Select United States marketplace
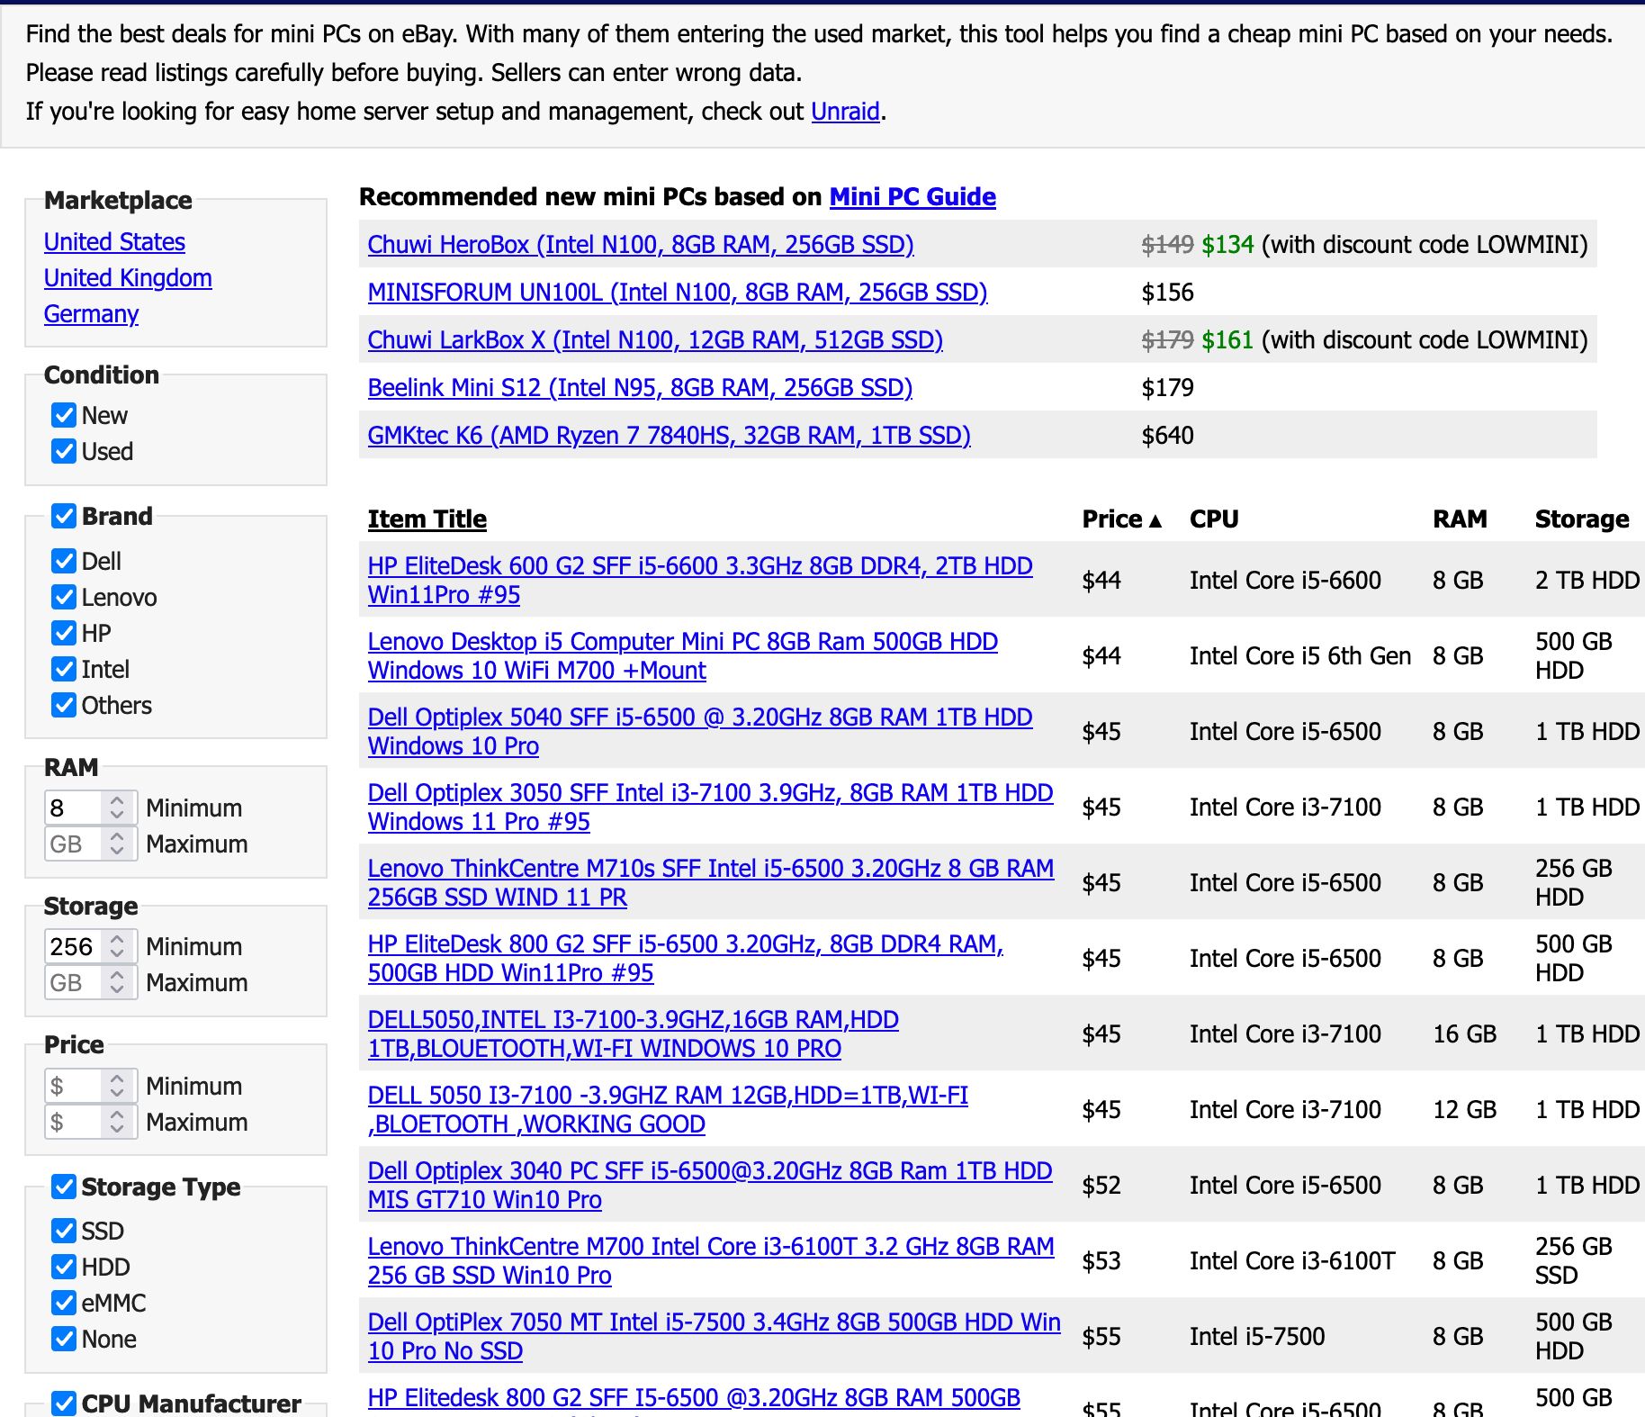The height and width of the screenshot is (1417, 1645). 114,241
